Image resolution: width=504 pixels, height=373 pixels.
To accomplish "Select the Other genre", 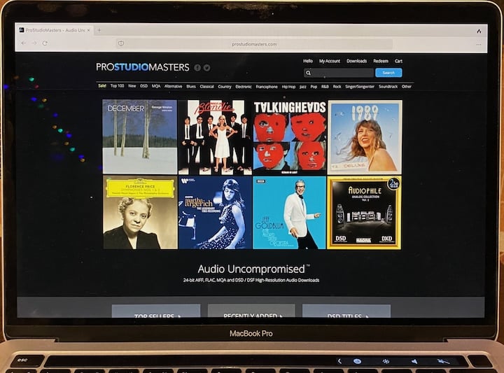I will [x=407, y=86].
